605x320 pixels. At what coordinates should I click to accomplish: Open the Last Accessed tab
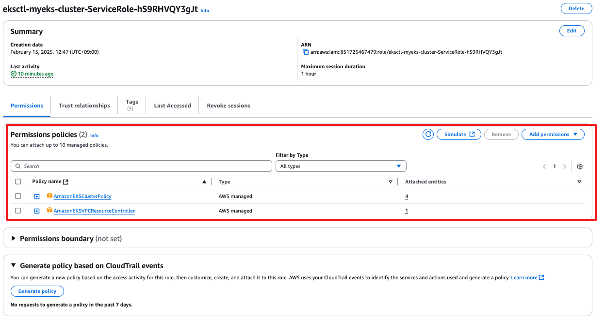click(172, 106)
